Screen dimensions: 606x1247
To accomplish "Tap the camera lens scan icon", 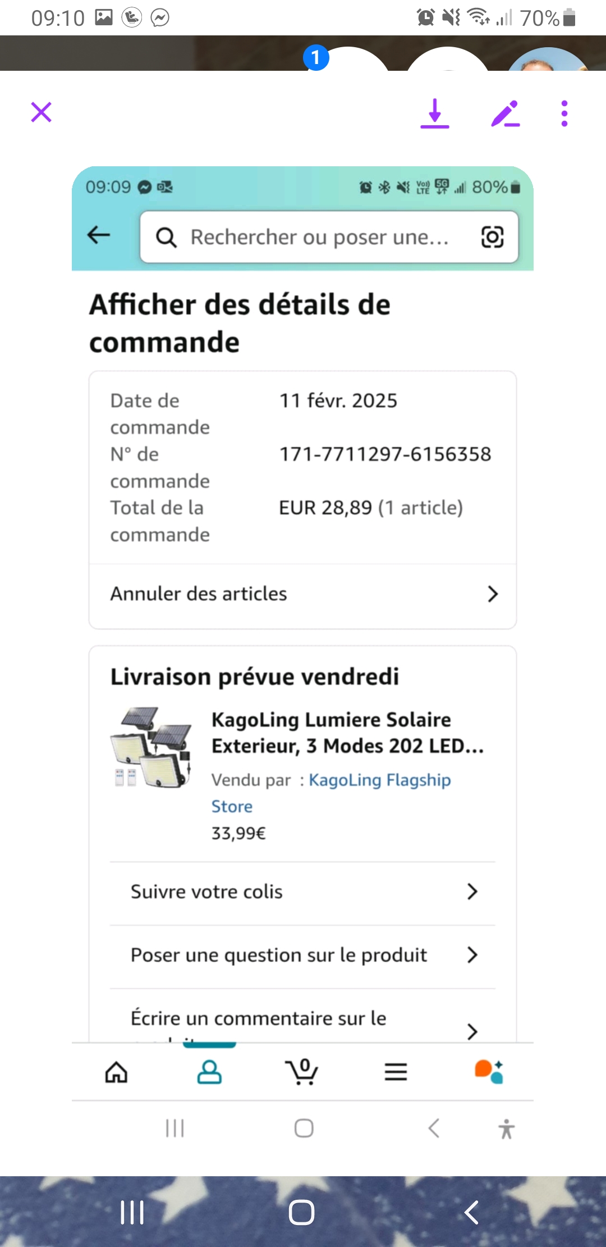I will [492, 237].
